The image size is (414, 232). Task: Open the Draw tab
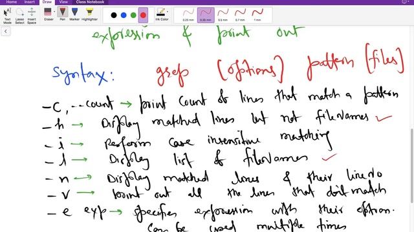(47, 2)
